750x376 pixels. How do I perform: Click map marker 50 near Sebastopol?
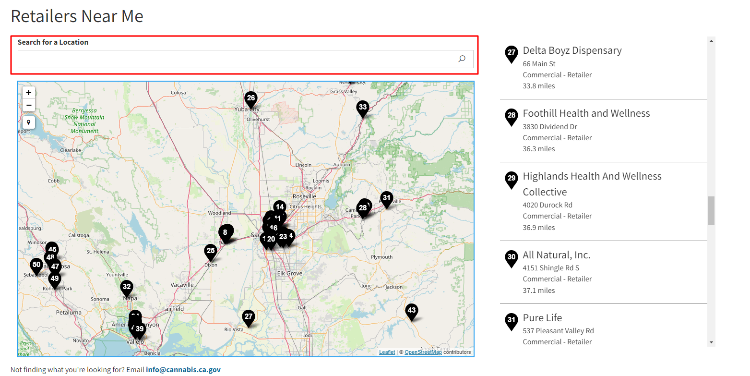coord(36,266)
